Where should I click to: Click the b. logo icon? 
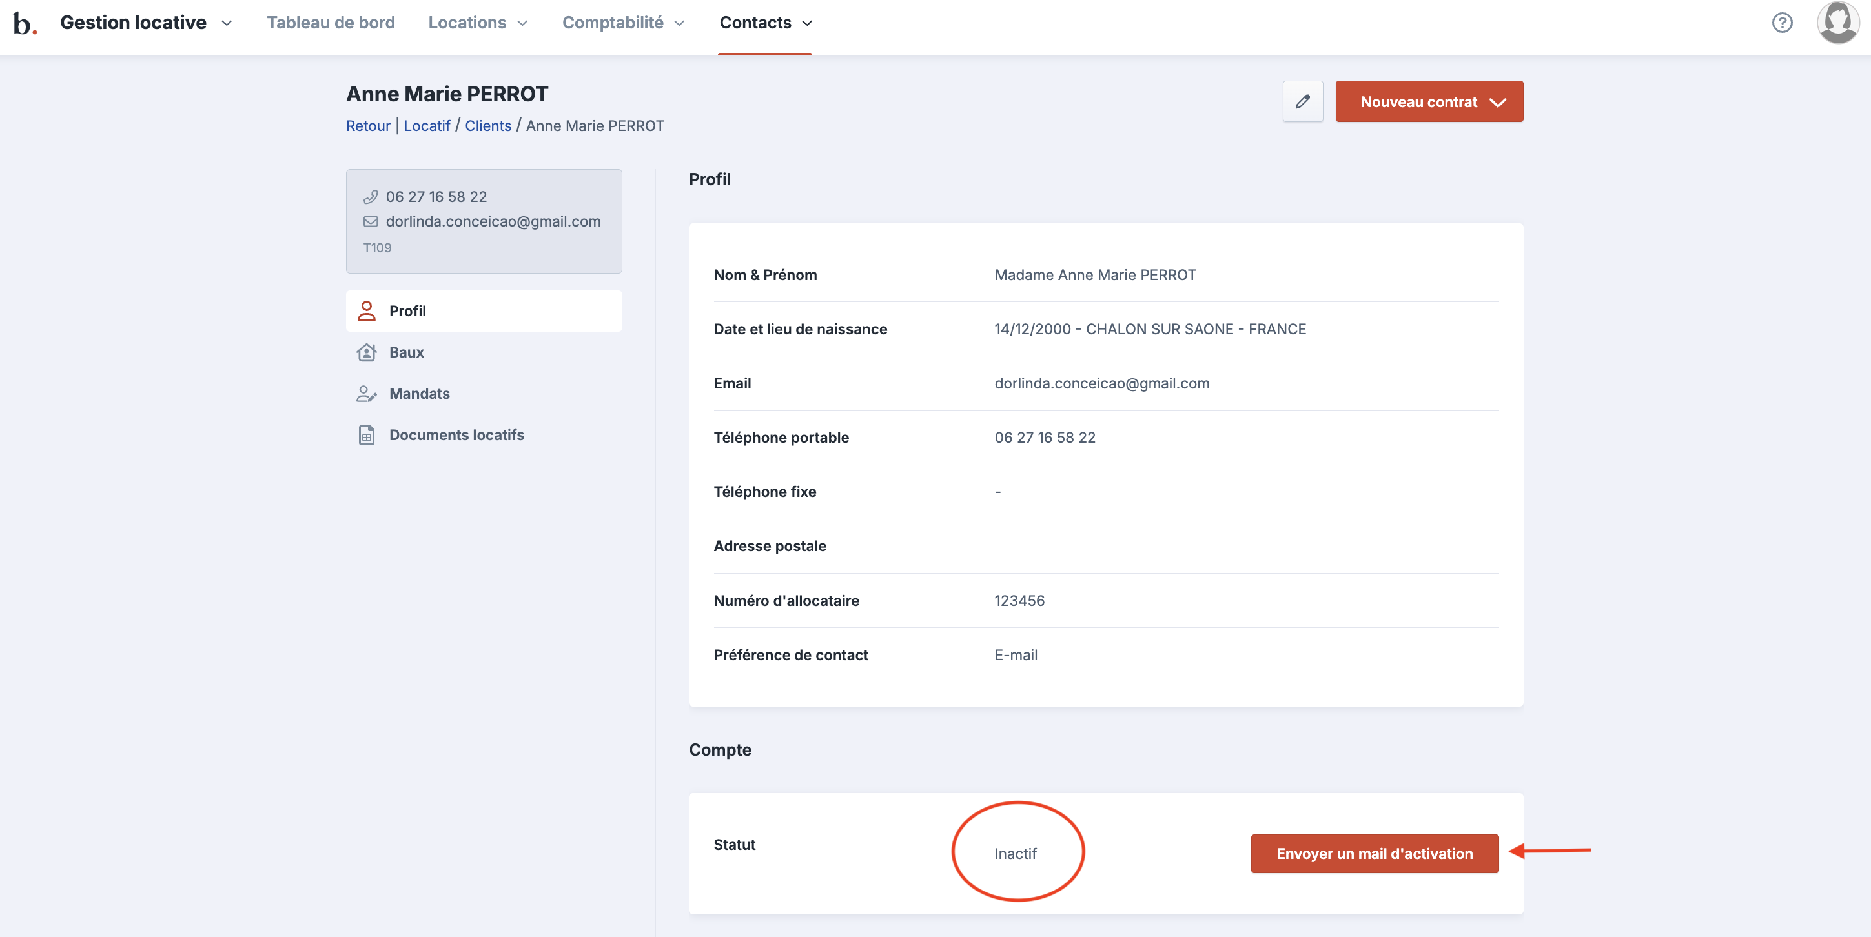tap(25, 23)
